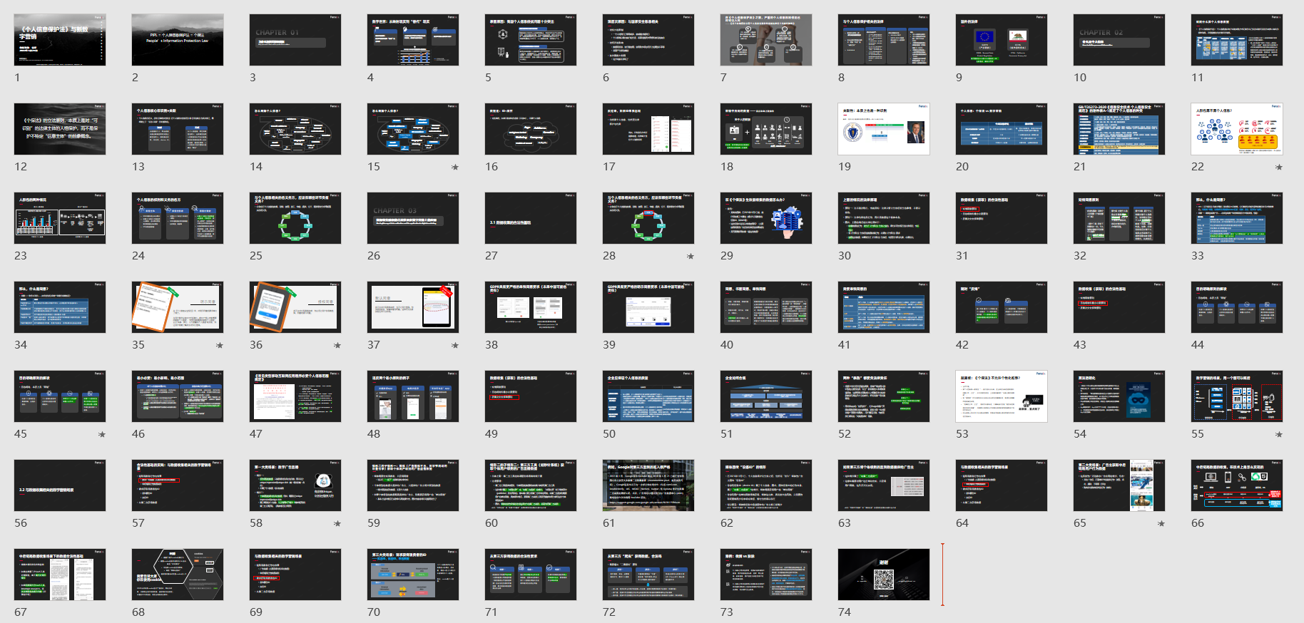Screen dimensions: 1304x623
Task: Click the transition star for slide 36
Action: click(x=337, y=346)
